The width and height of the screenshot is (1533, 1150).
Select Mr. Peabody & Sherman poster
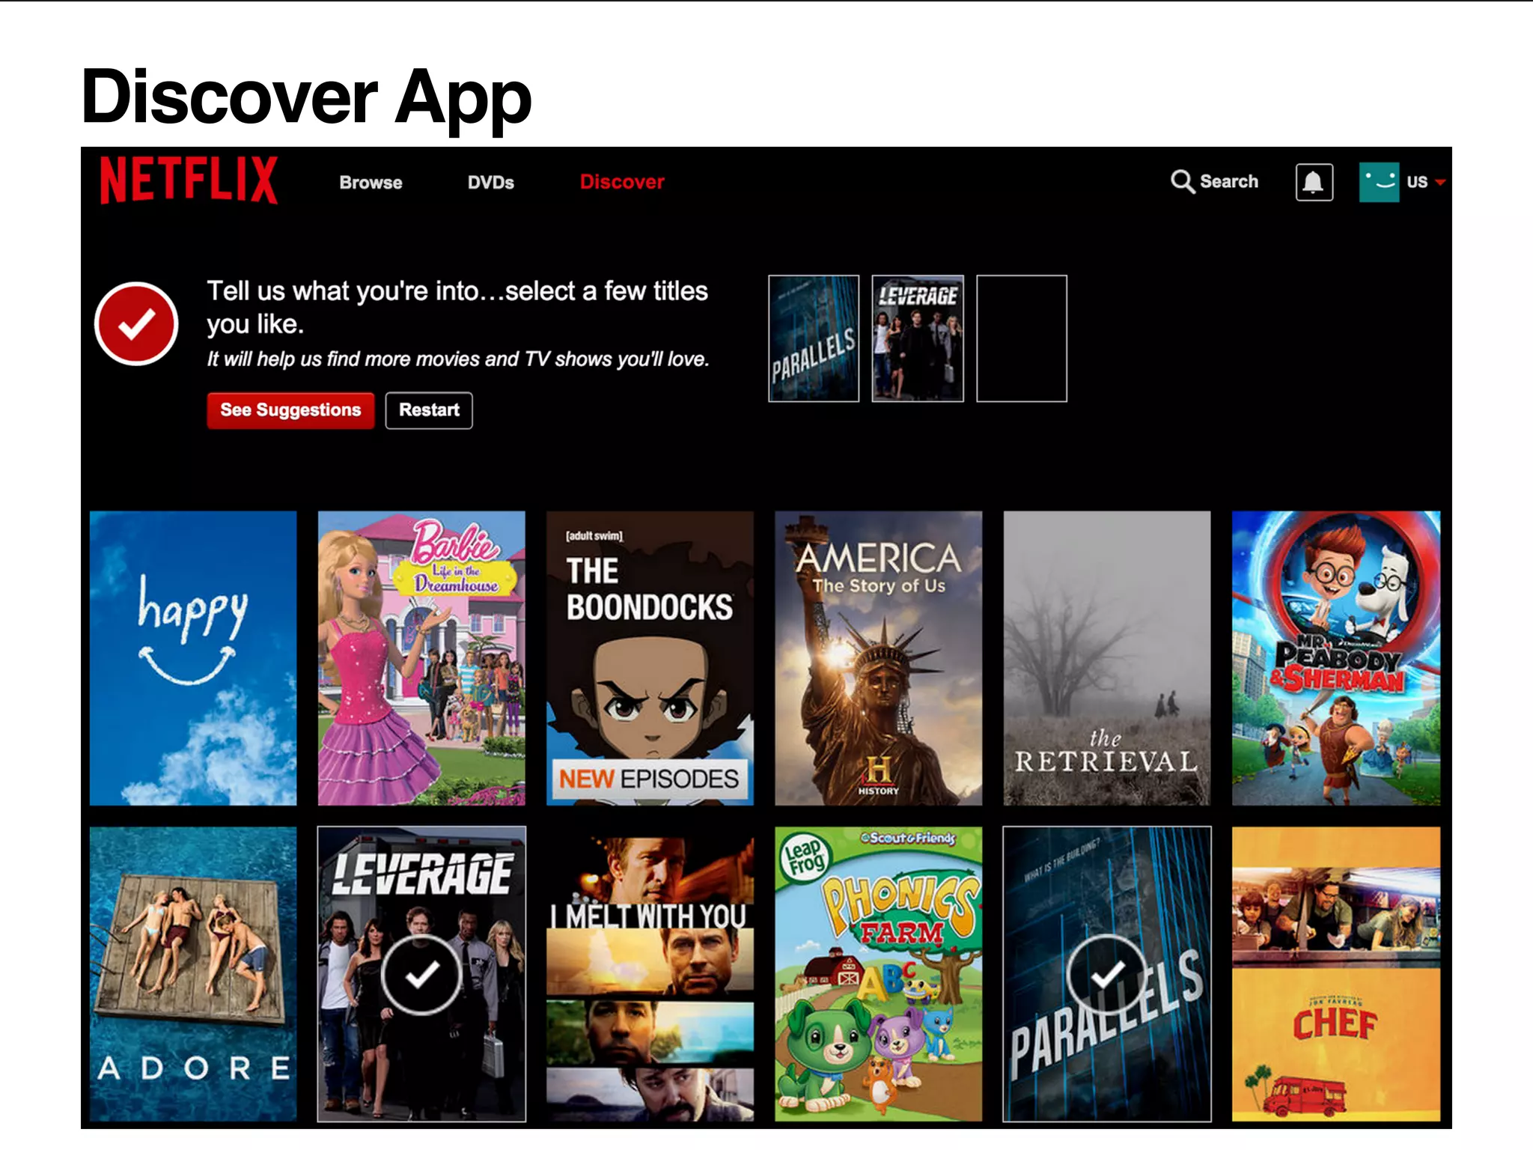[1336, 658]
